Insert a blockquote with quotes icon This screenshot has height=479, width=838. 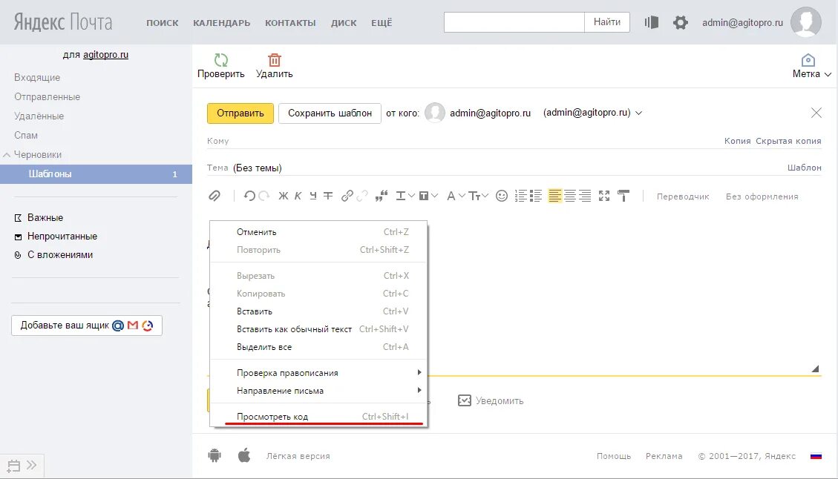381,196
